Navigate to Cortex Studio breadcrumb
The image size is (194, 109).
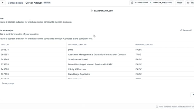point(15,3)
